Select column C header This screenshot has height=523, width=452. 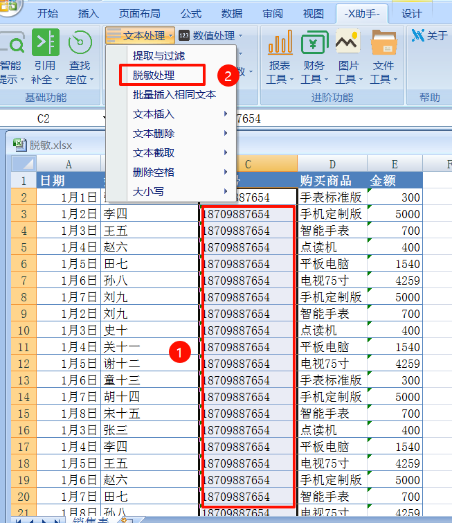pos(248,163)
